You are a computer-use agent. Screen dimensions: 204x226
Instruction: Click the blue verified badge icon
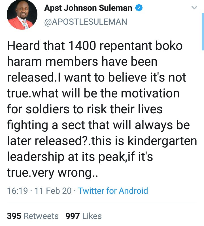(139, 8)
